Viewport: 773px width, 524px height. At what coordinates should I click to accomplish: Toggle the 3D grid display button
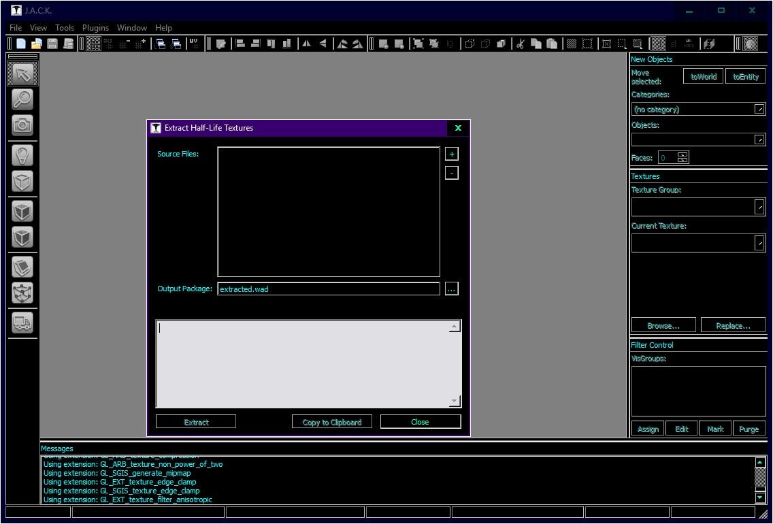[x=108, y=44]
